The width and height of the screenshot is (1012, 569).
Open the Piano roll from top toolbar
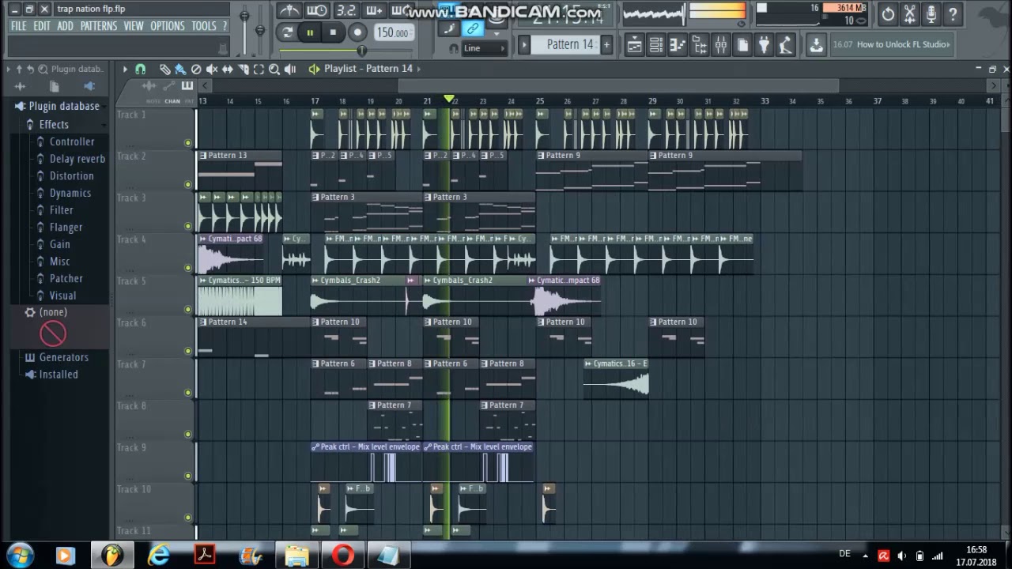click(x=678, y=45)
